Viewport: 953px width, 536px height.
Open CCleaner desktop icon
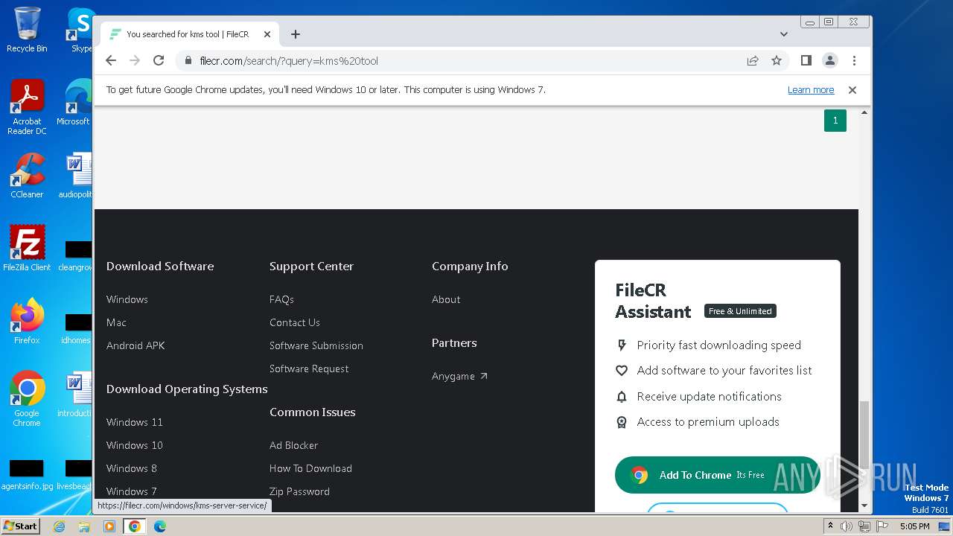pyautogui.click(x=27, y=176)
